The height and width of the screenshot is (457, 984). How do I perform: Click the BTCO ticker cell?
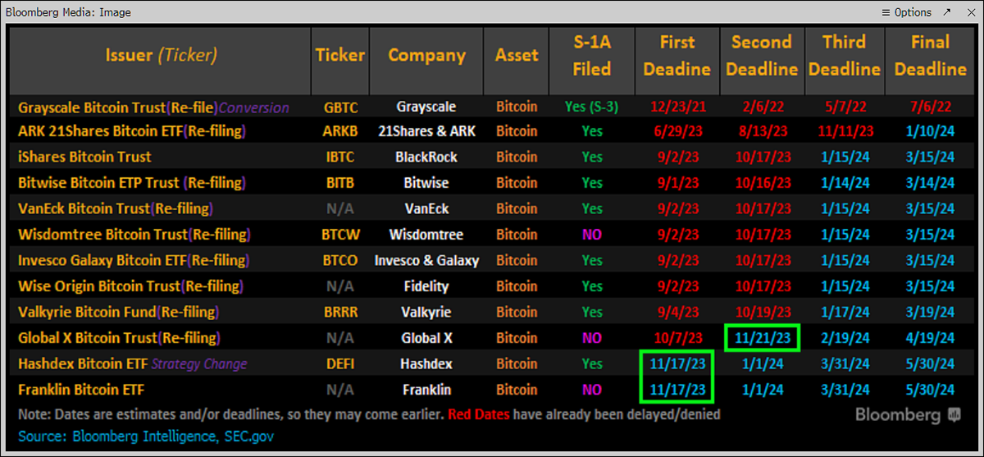(x=340, y=260)
